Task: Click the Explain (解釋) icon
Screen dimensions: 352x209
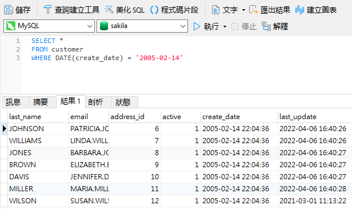Action: (266, 26)
